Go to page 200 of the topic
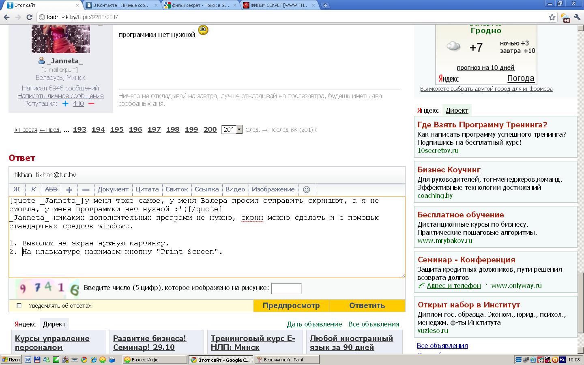 click(210, 129)
